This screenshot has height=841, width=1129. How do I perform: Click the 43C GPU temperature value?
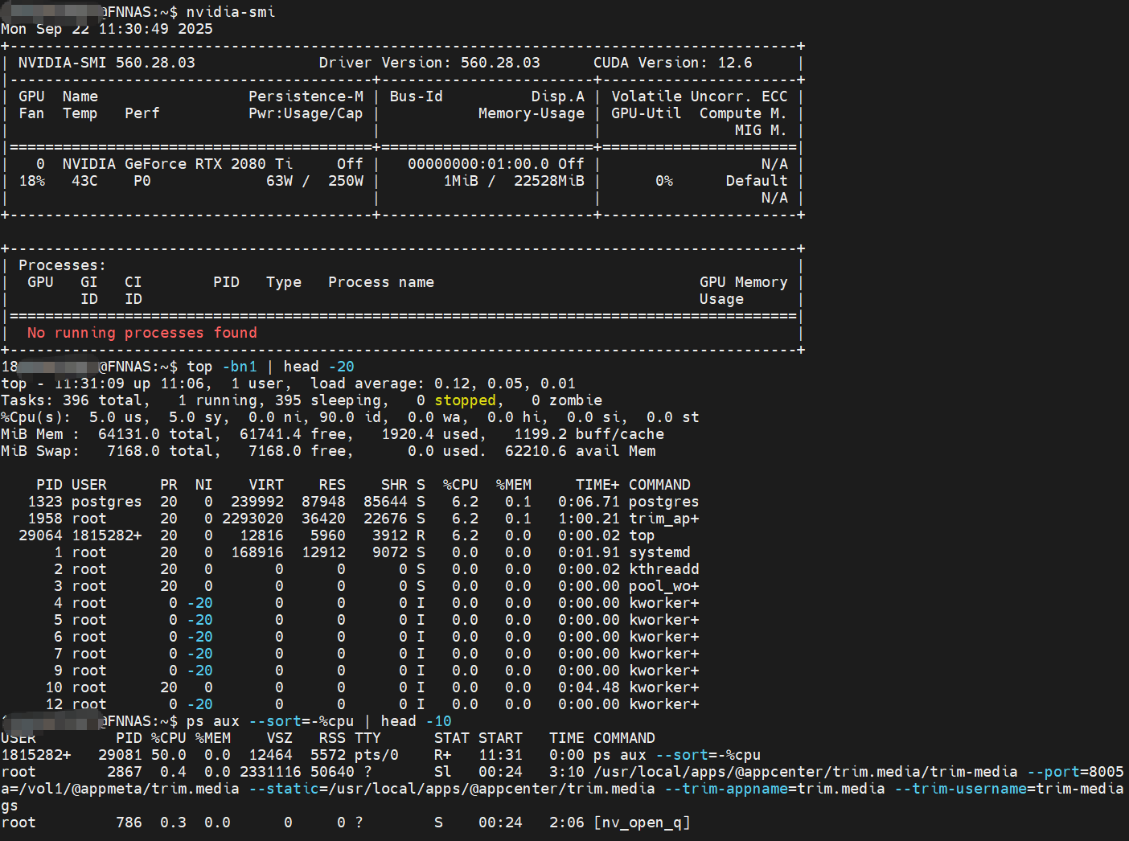click(84, 181)
